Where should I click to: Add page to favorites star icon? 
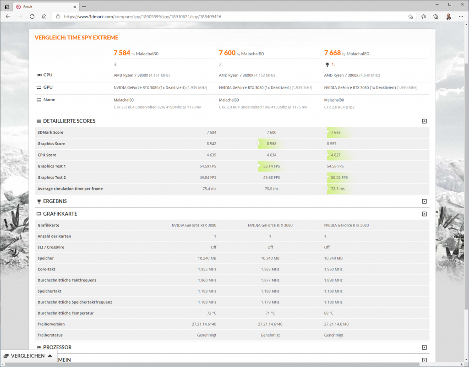[410, 16]
